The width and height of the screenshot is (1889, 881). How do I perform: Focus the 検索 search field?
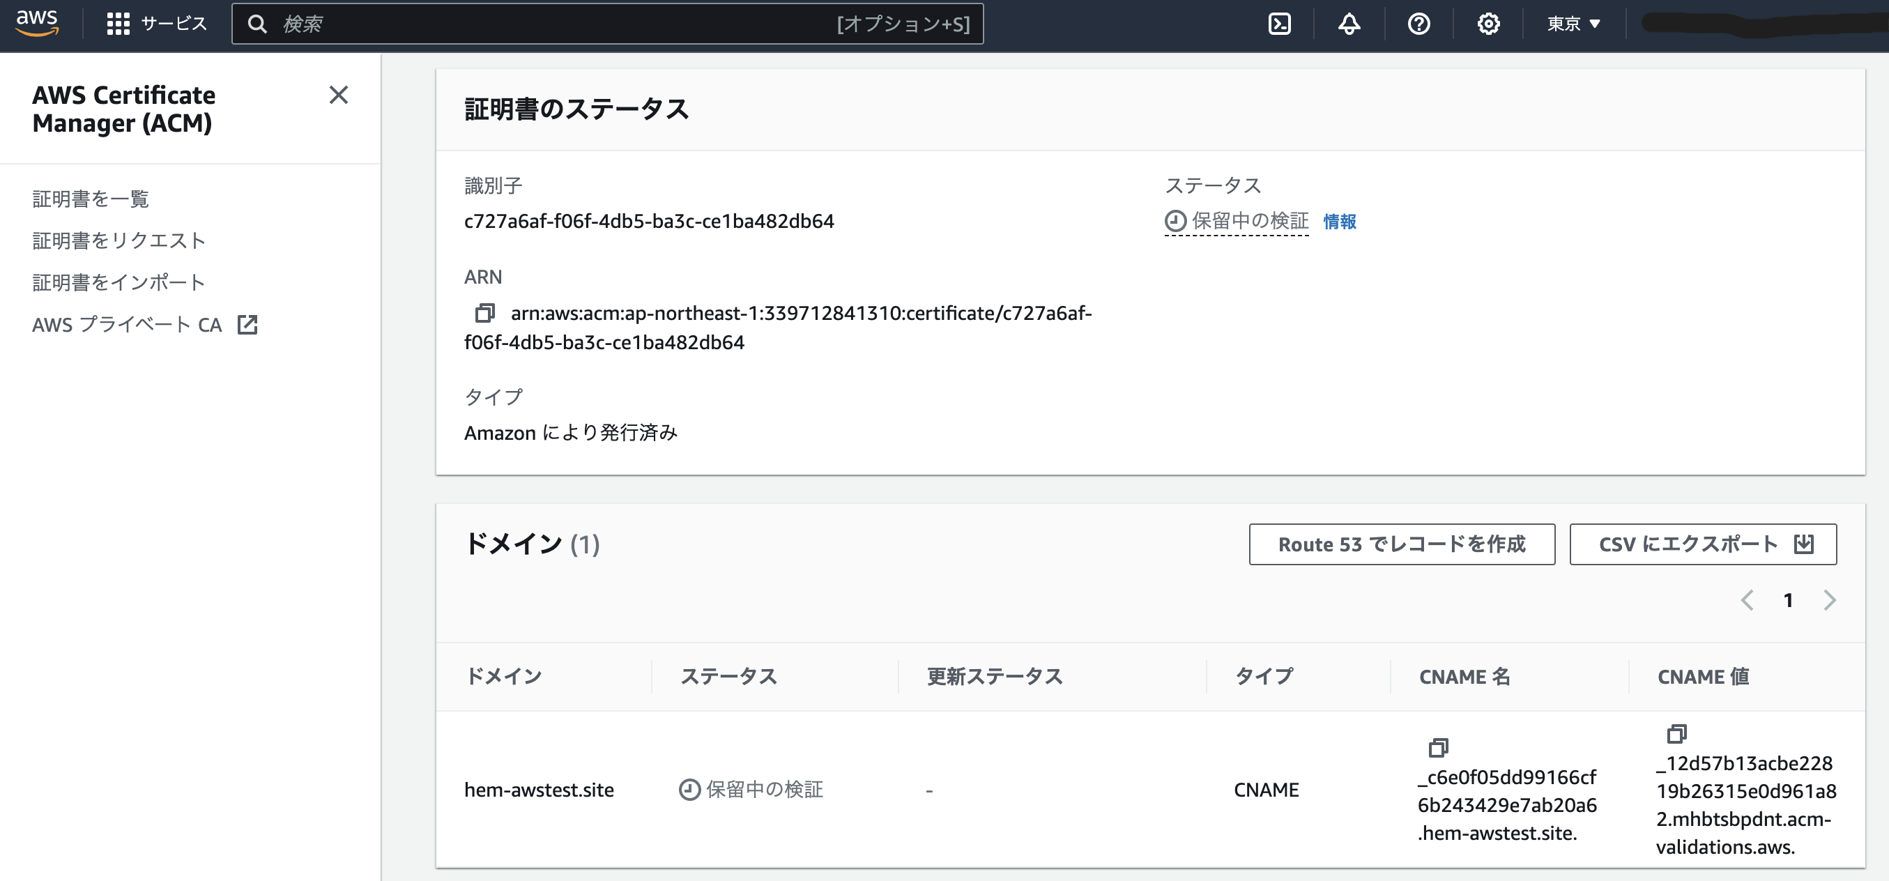point(607,24)
